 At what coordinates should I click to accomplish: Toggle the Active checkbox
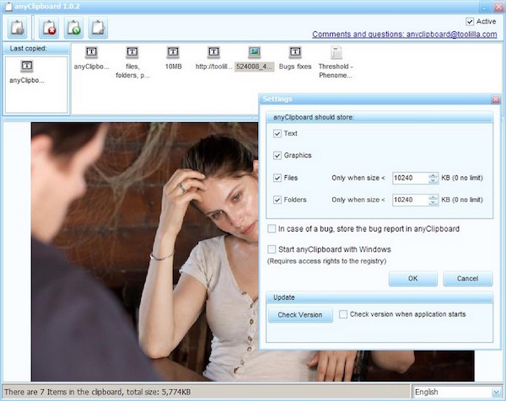click(470, 22)
